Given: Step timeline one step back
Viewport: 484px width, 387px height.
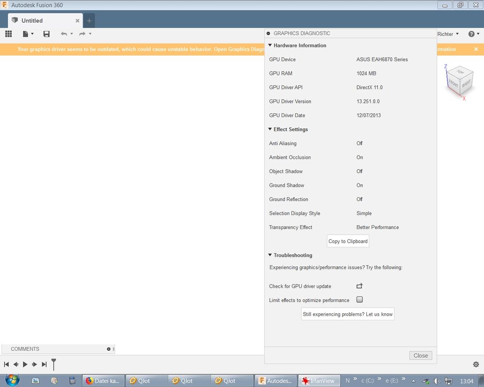Looking at the screenshot, I should pos(16,364).
